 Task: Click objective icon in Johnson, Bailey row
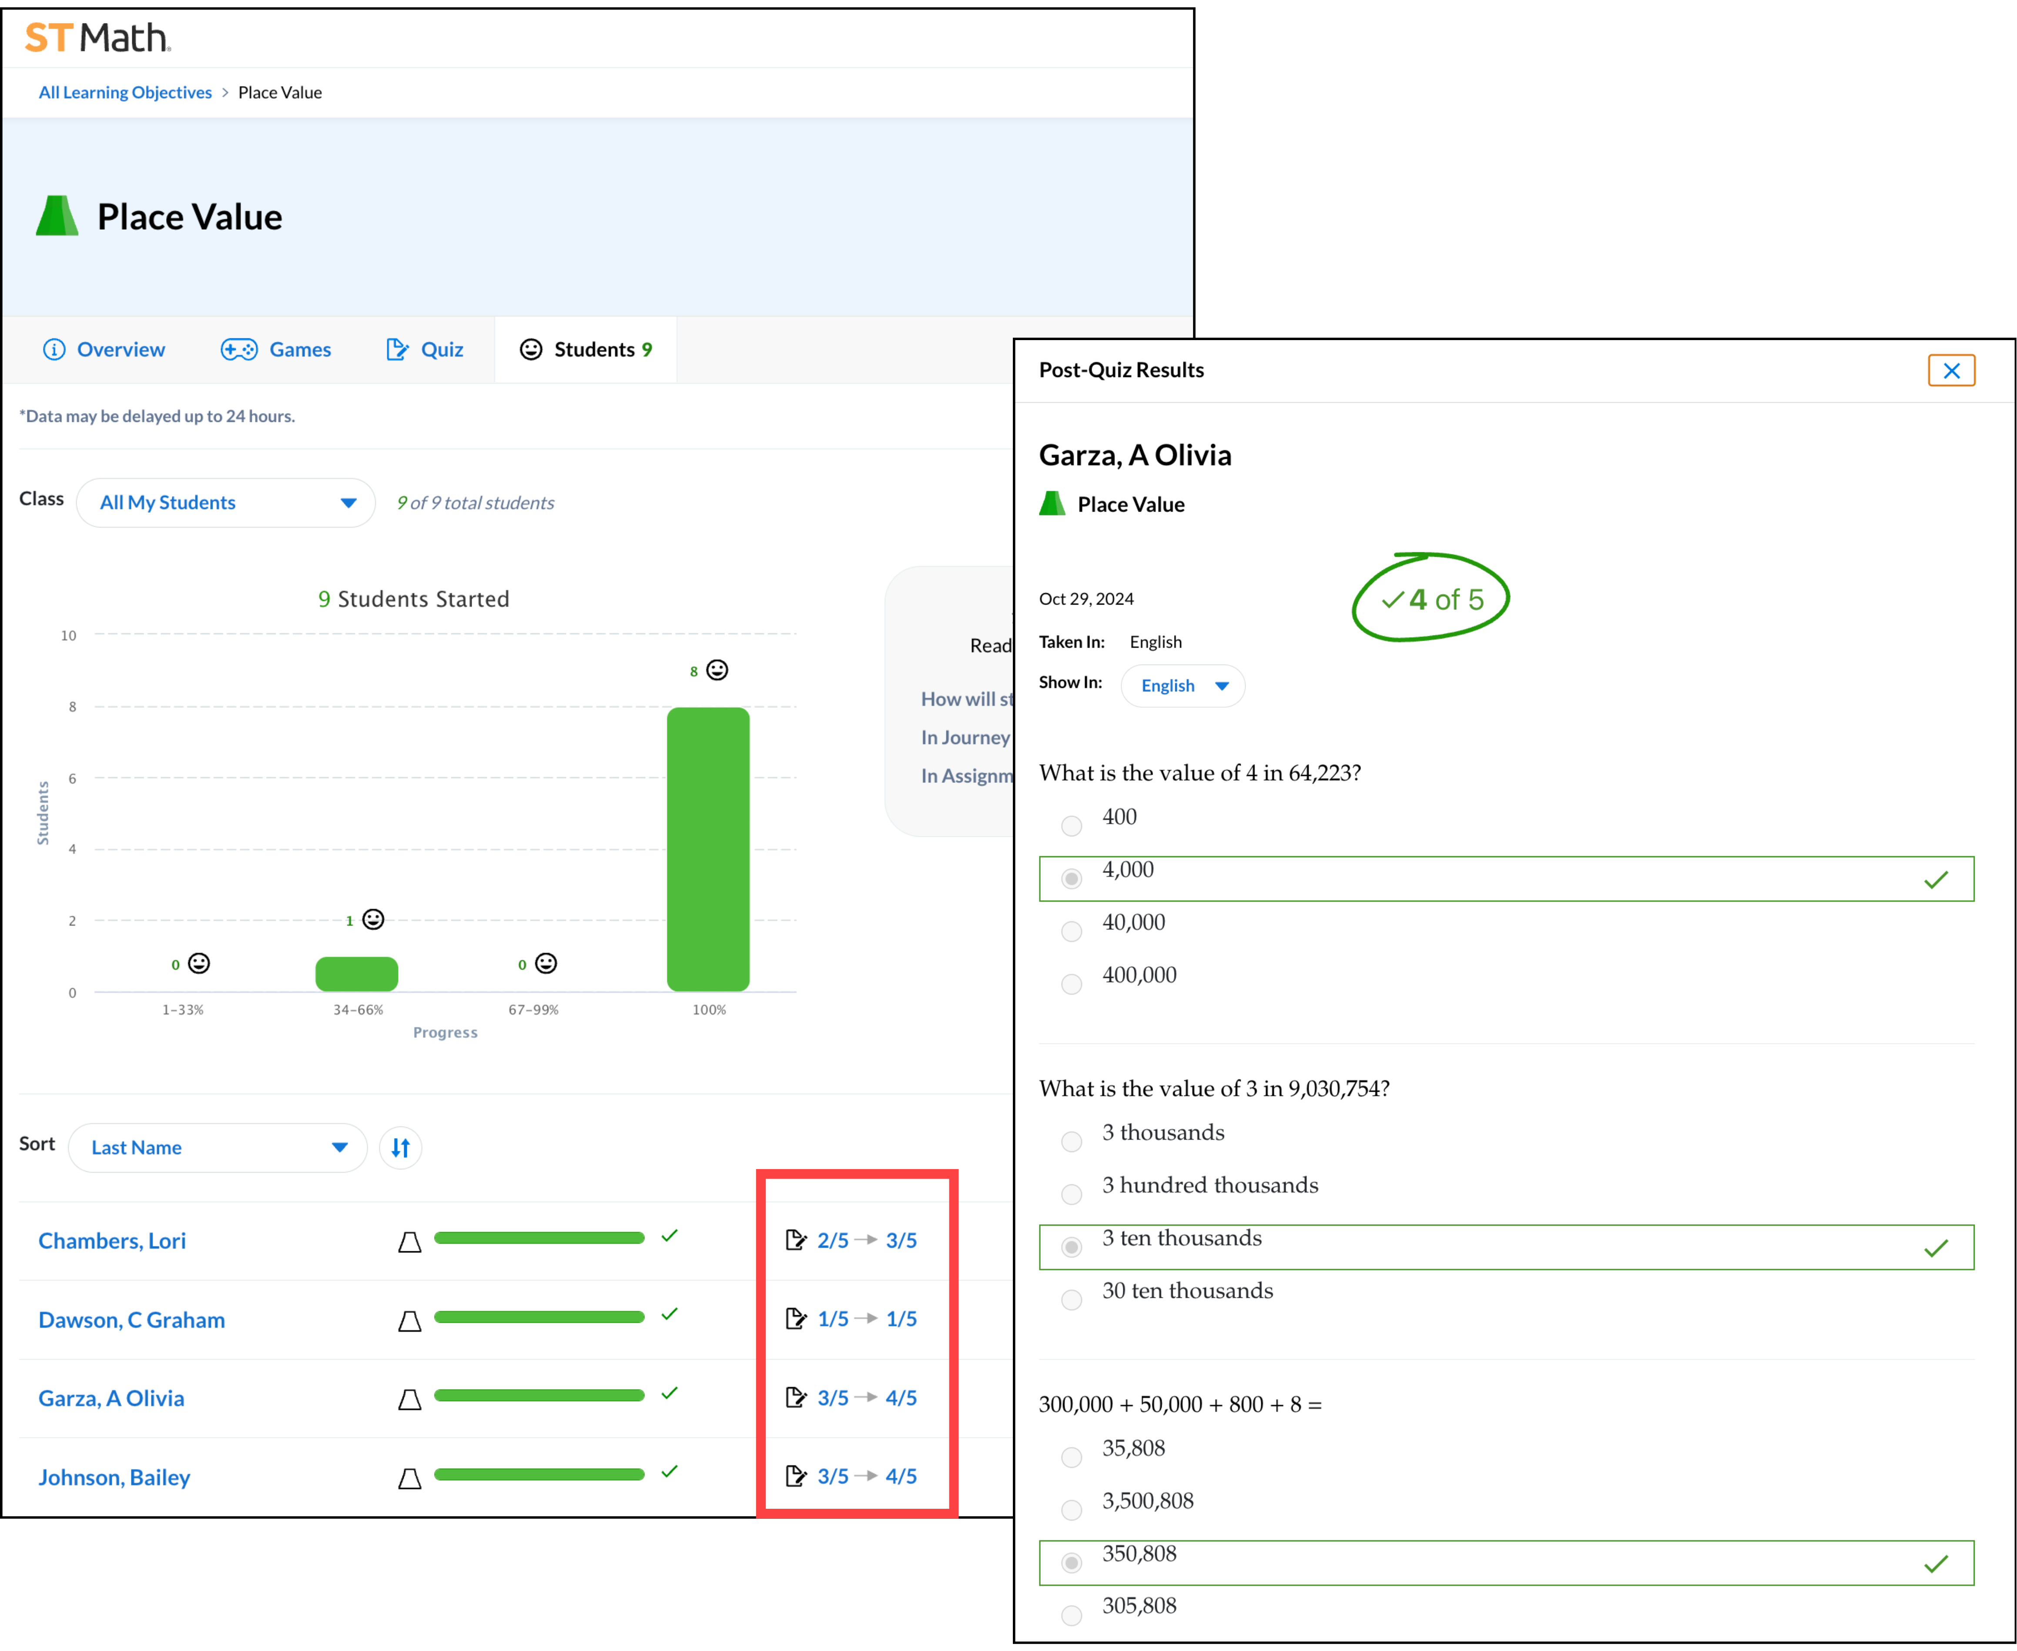410,1478
